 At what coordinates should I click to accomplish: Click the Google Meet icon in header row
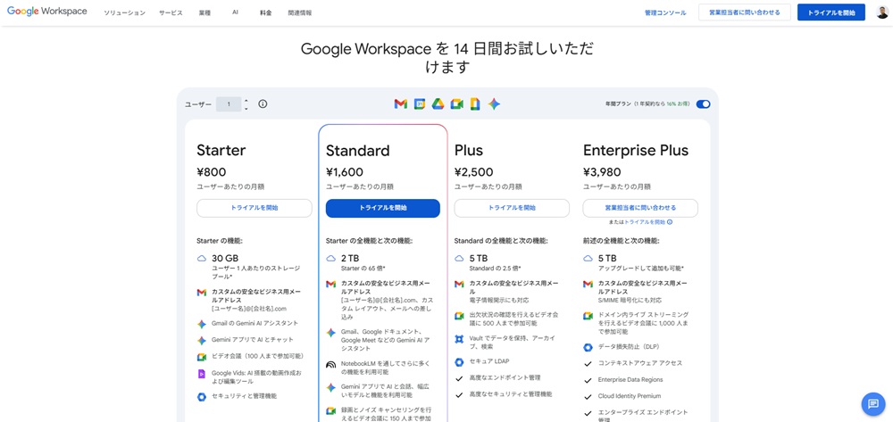click(457, 104)
